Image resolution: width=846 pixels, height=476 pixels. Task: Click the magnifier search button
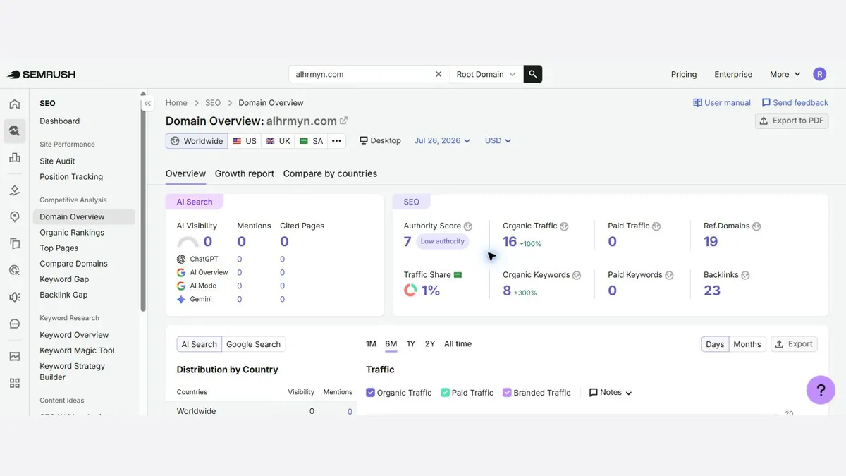[533, 74]
